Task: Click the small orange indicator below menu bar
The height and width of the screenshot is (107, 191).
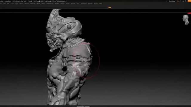Action: [x=110, y=8]
